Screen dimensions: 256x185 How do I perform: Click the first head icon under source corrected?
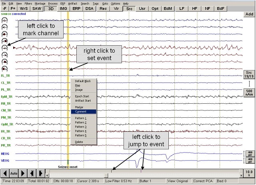4,20
